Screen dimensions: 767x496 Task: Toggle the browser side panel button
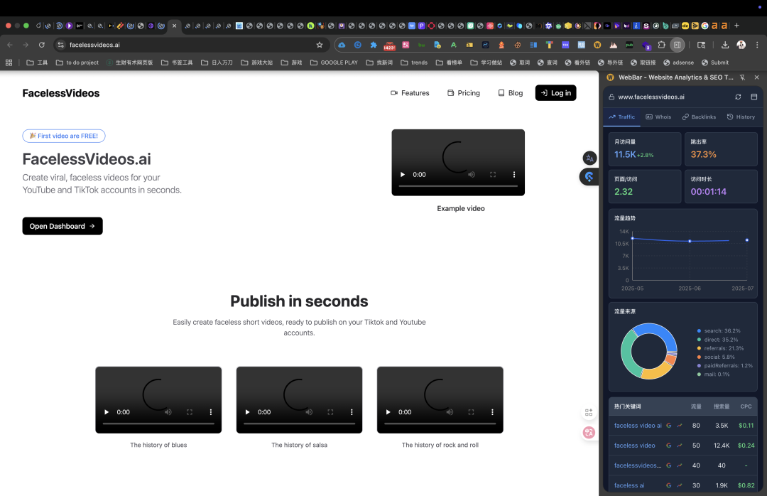pyautogui.click(x=677, y=45)
